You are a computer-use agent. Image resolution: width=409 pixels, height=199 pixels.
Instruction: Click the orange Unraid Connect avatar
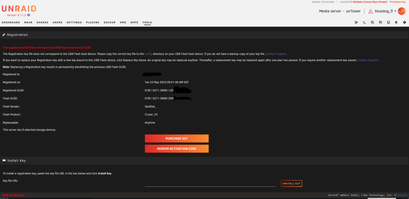(x=402, y=11)
